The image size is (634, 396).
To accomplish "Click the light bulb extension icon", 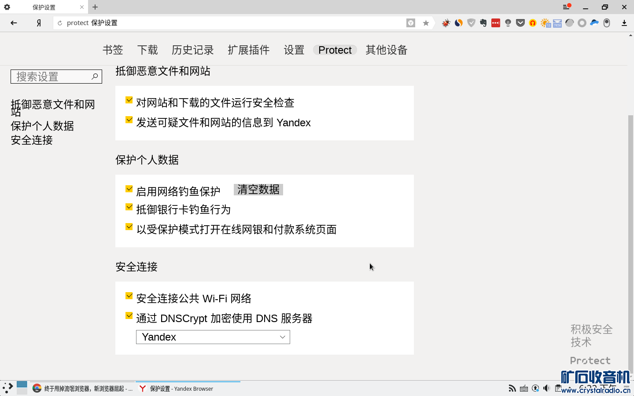I will pos(508,23).
